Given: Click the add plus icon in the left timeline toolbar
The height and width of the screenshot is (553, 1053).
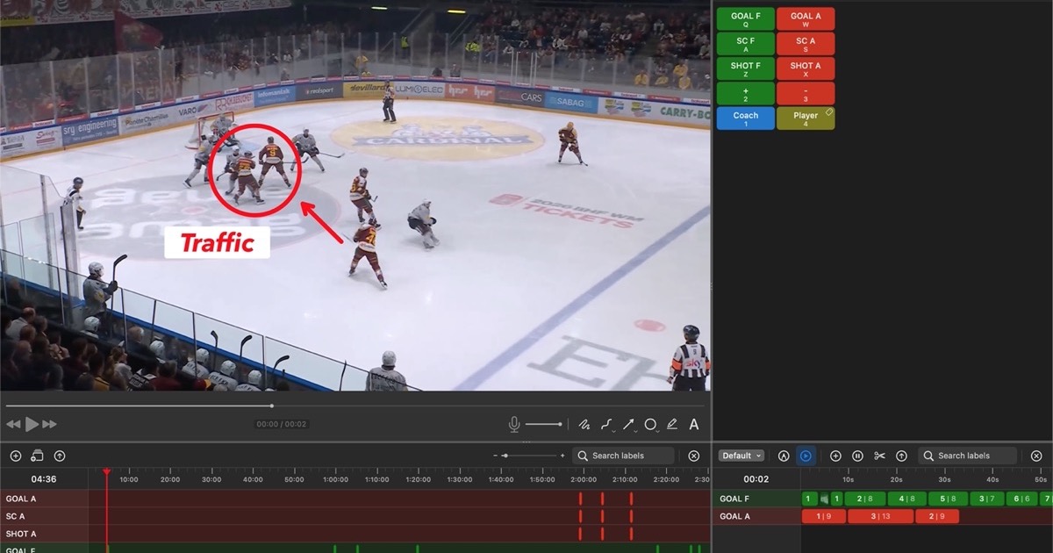Looking at the screenshot, I should coord(16,456).
